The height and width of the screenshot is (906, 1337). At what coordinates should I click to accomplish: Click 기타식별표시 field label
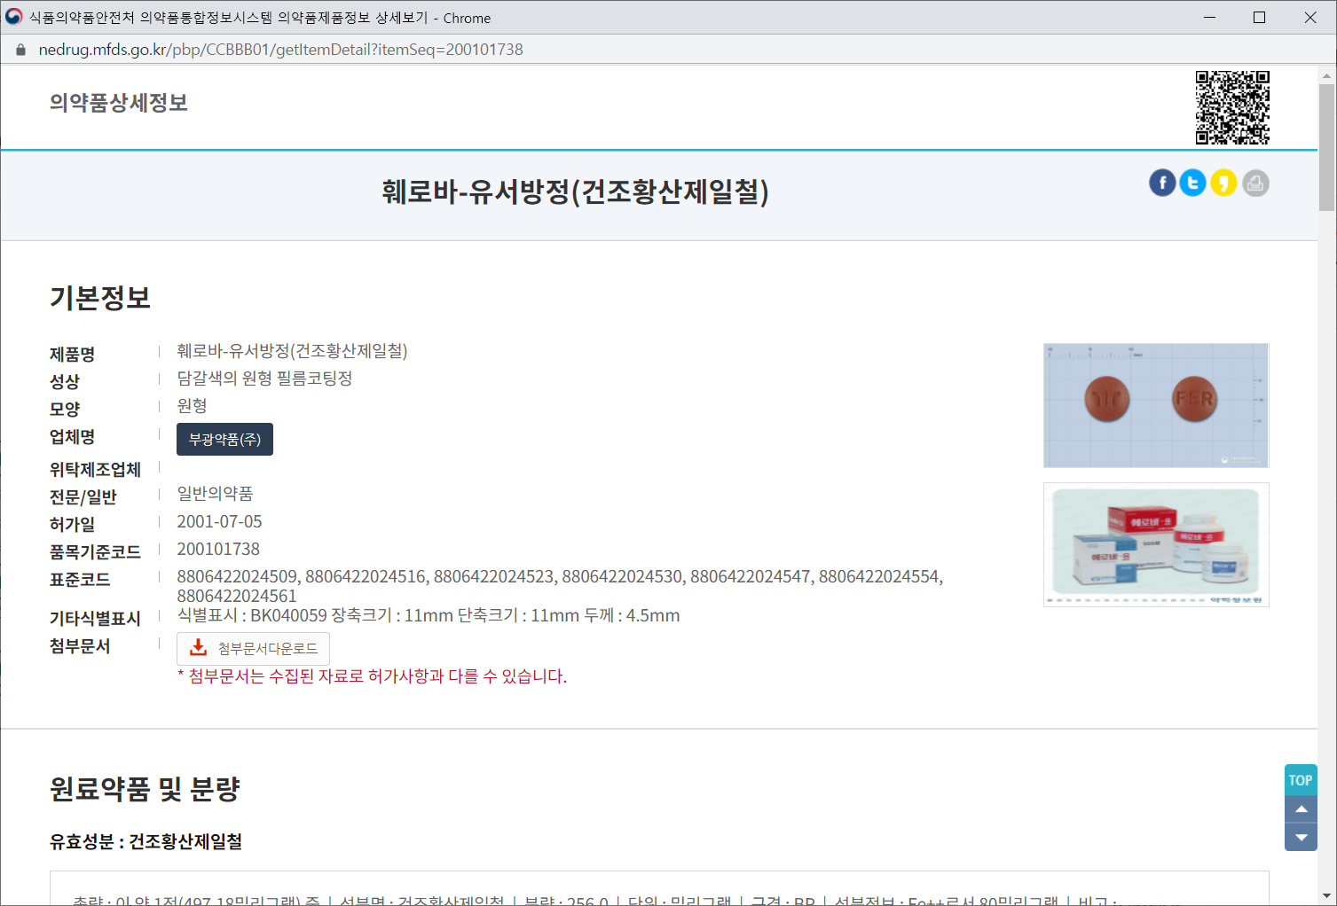pyautogui.click(x=95, y=619)
